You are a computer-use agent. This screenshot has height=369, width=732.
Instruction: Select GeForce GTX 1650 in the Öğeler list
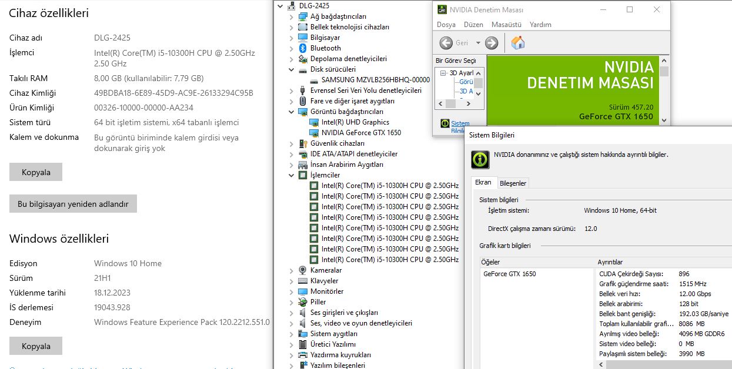click(x=510, y=274)
